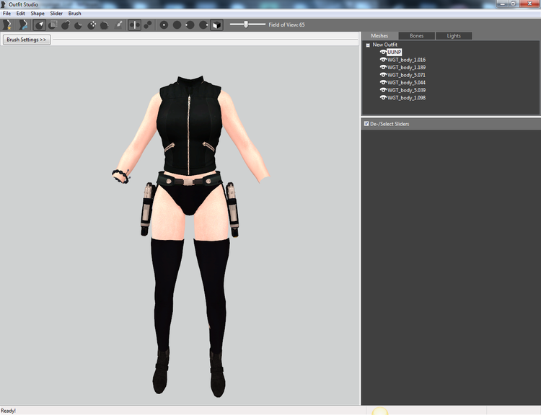Click the Ready! status bar text
Image resolution: width=541 pixels, height=415 pixels.
(8, 411)
